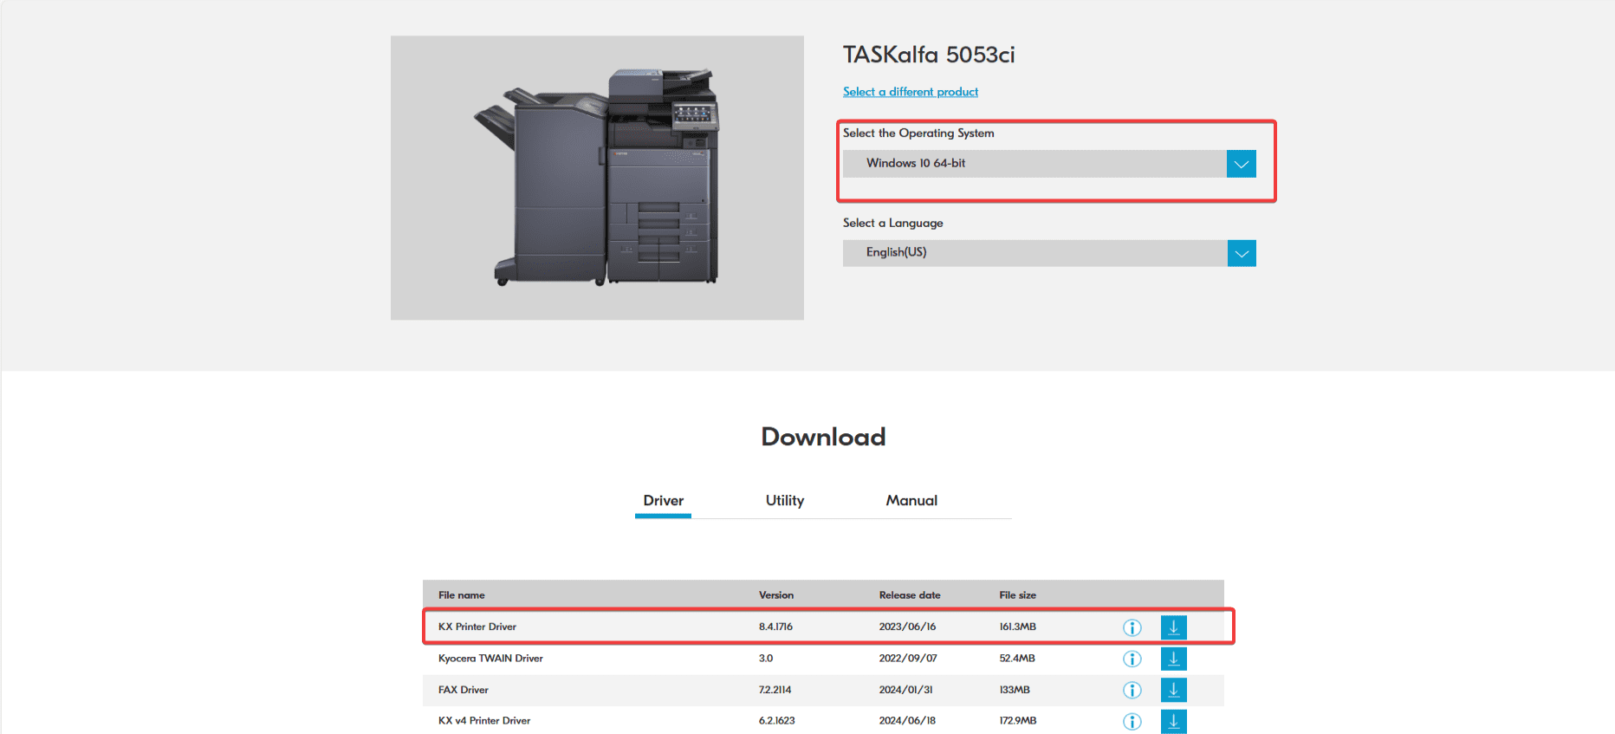Click the TASKalfa 5053ci product title
Screen dimensions: 1615x734
pos(929,55)
